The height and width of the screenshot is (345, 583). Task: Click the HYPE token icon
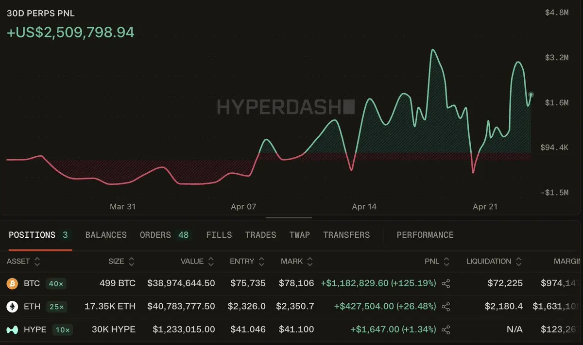pyautogui.click(x=12, y=330)
